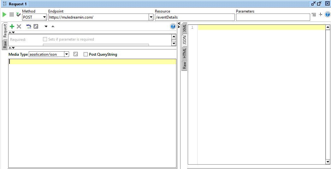Click the recreate request icon beside Media Type
The height and width of the screenshot is (169, 331).
point(75,54)
